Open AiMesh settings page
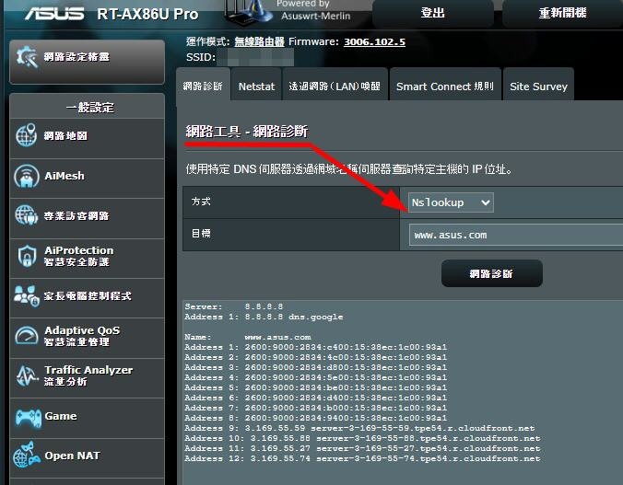 pyautogui.click(x=87, y=179)
